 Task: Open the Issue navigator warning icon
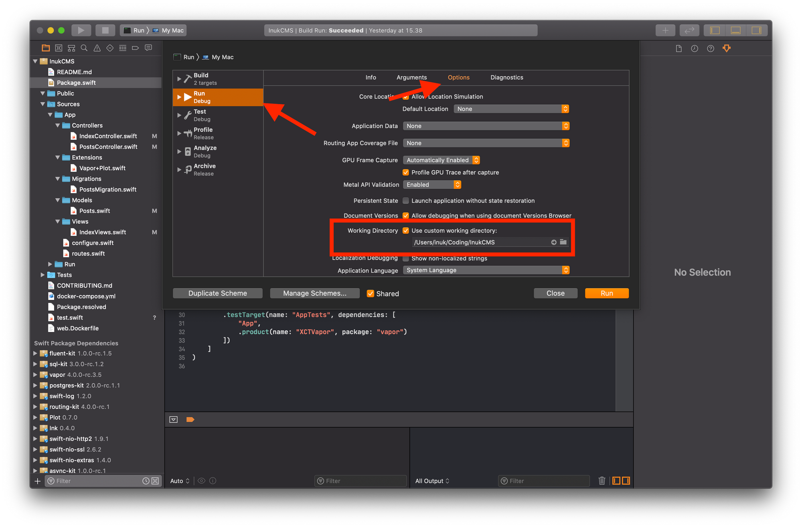tap(97, 48)
